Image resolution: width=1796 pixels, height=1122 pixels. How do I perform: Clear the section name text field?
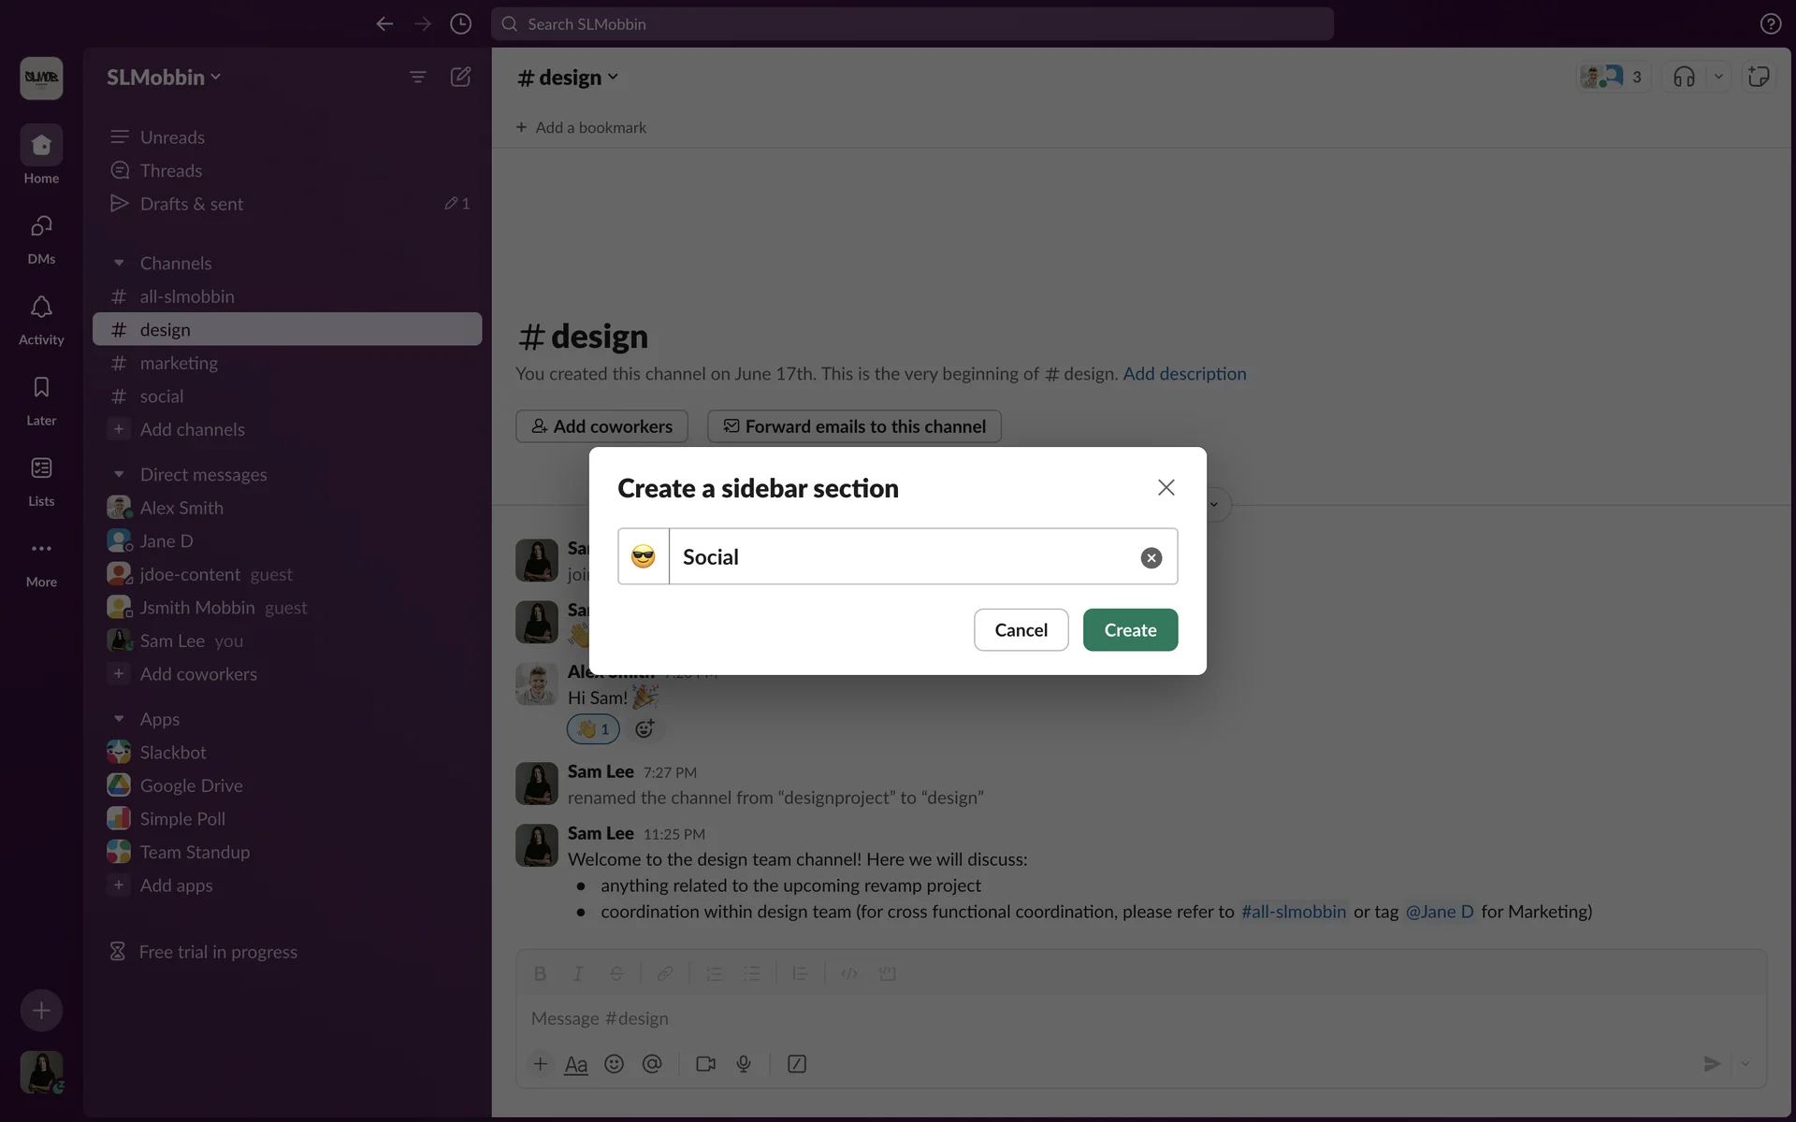pos(1151,558)
